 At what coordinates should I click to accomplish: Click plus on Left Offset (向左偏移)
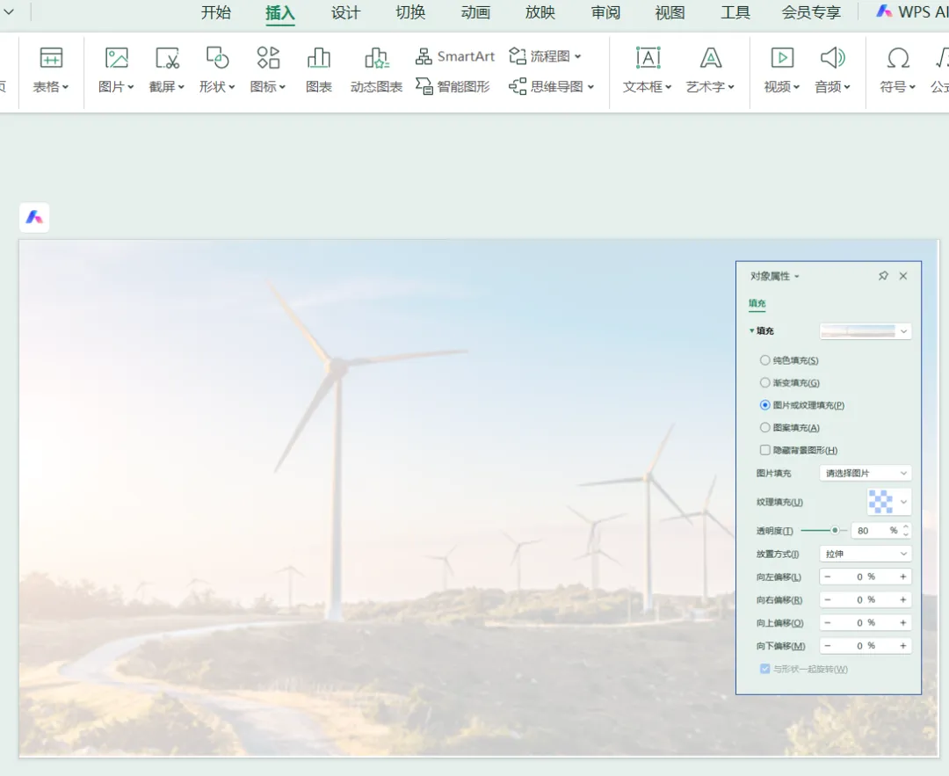(902, 577)
